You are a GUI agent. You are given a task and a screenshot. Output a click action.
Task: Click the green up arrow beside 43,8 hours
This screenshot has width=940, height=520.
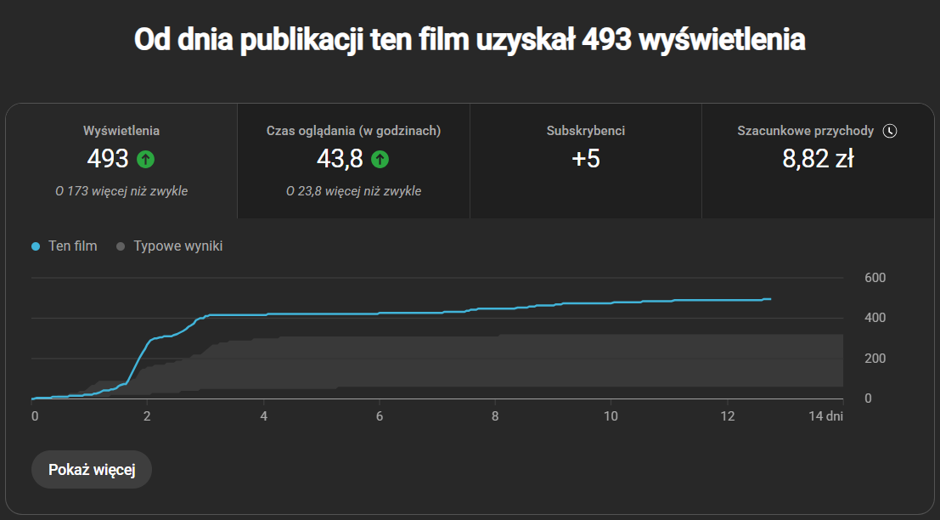pos(380,159)
